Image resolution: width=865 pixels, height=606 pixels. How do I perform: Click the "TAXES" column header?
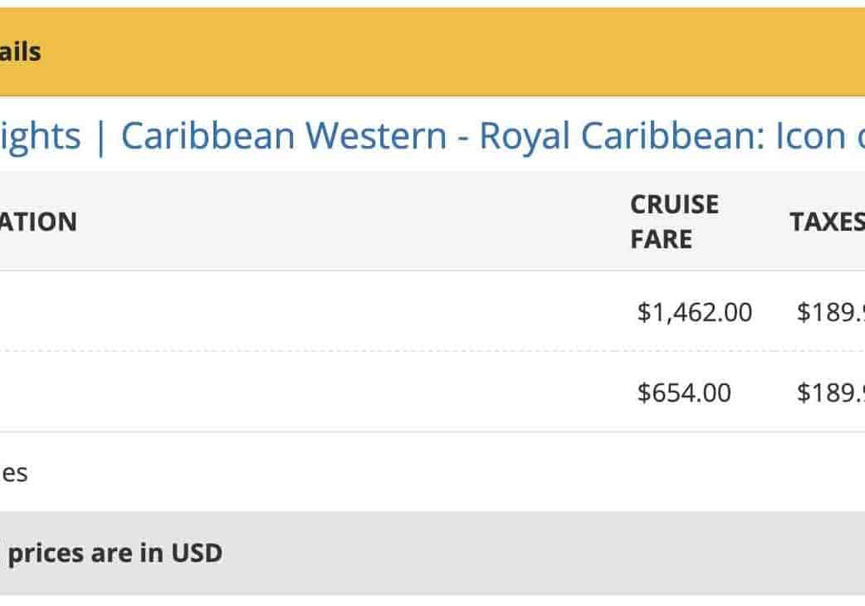pos(827,222)
